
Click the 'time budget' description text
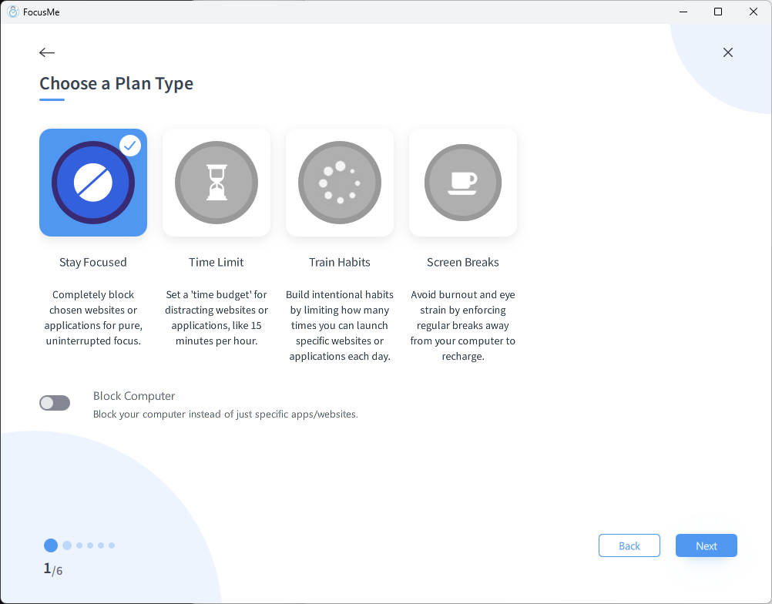(216, 317)
